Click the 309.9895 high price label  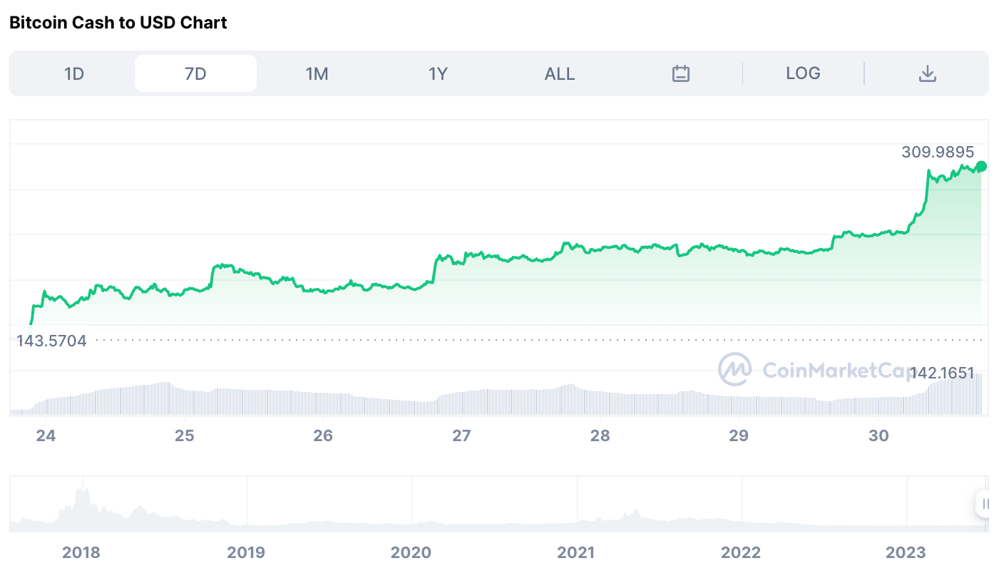[x=938, y=152]
